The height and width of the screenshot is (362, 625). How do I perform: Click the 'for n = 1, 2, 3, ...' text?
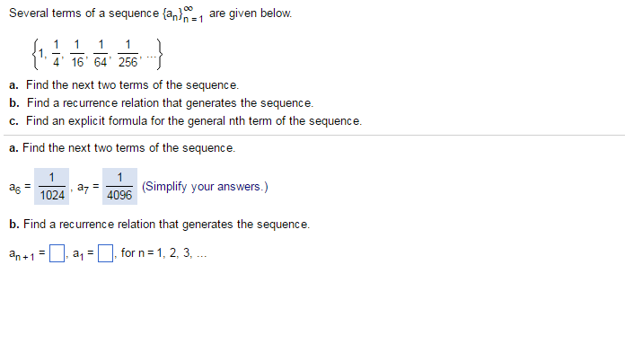click(x=163, y=252)
